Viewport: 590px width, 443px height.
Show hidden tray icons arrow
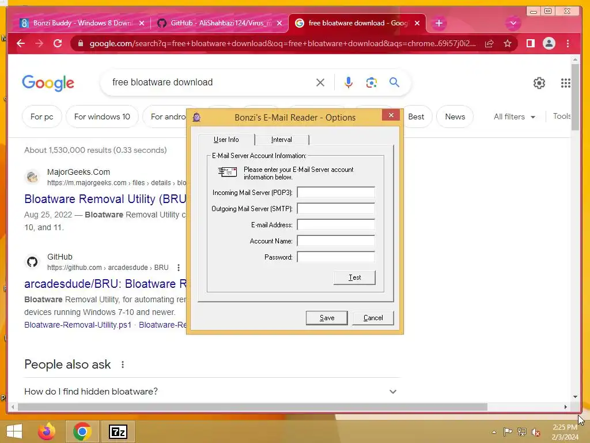click(x=494, y=432)
